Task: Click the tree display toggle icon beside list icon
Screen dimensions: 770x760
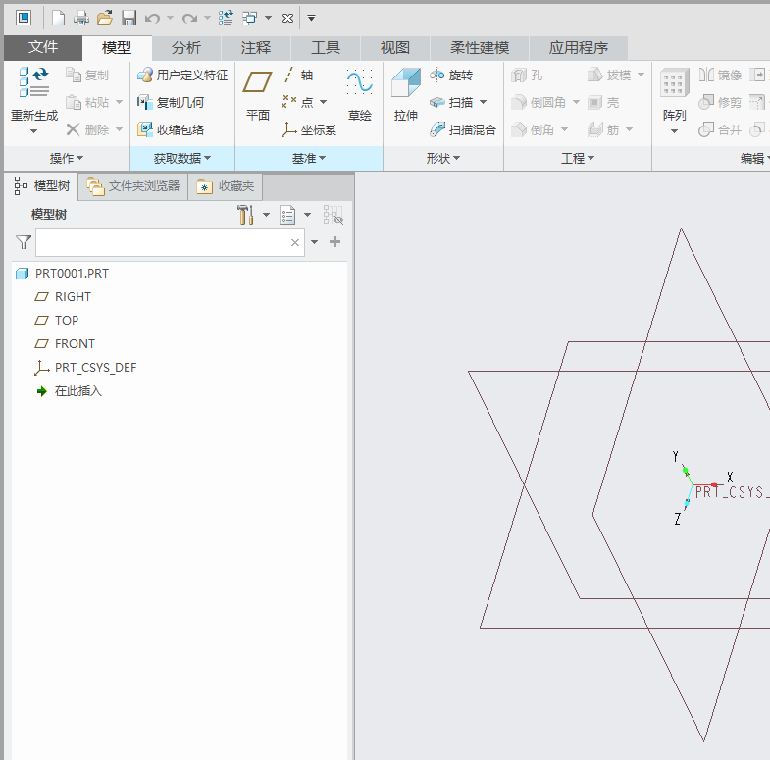Action: pos(333,215)
